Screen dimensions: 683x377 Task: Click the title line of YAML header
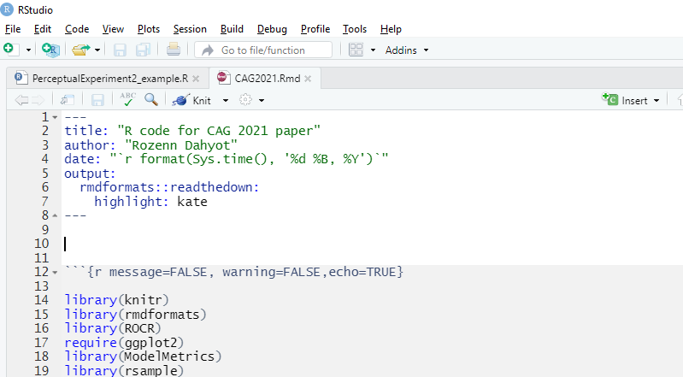point(192,131)
